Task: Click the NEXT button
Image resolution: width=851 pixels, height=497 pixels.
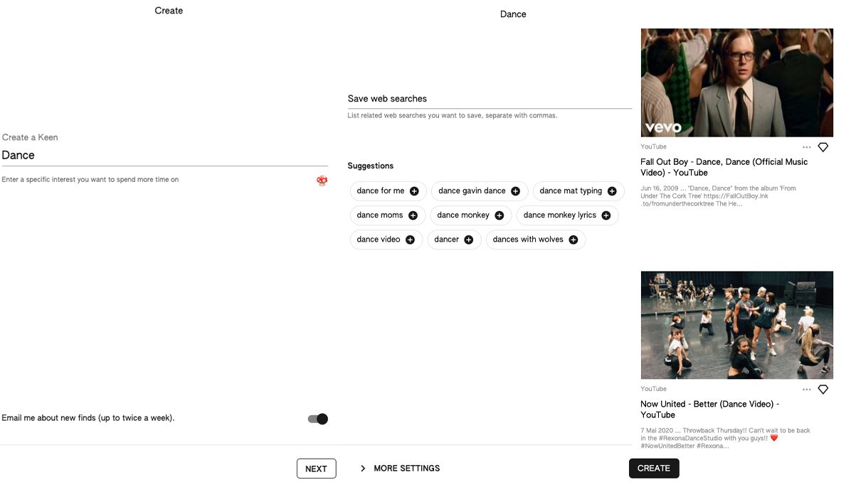Action: [x=316, y=468]
